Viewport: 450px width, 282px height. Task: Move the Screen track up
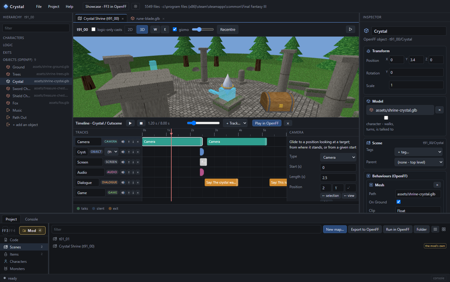[x=129, y=162]
